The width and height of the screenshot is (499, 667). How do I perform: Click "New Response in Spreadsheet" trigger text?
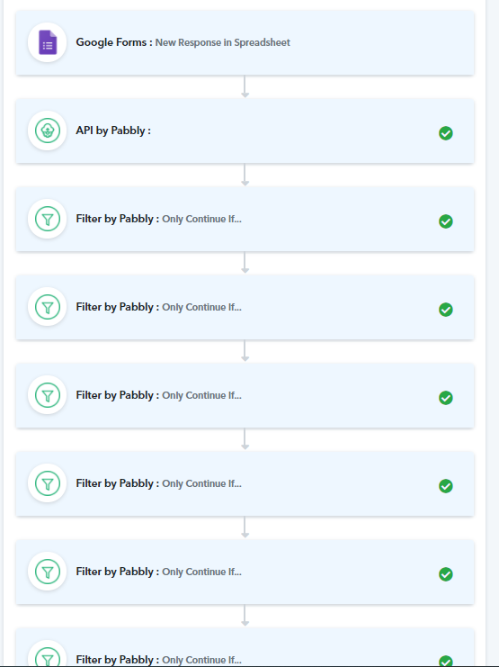tap(223, 42)
